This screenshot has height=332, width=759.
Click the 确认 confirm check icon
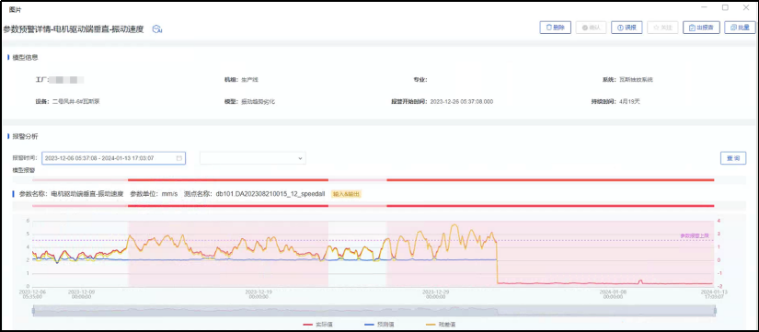586,28
